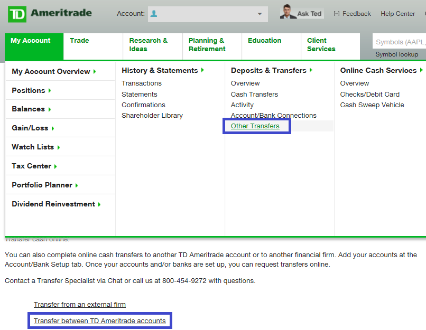
Task: Open Transfer between TD Ameritrade accounts
Action: (x=99, y=320)
